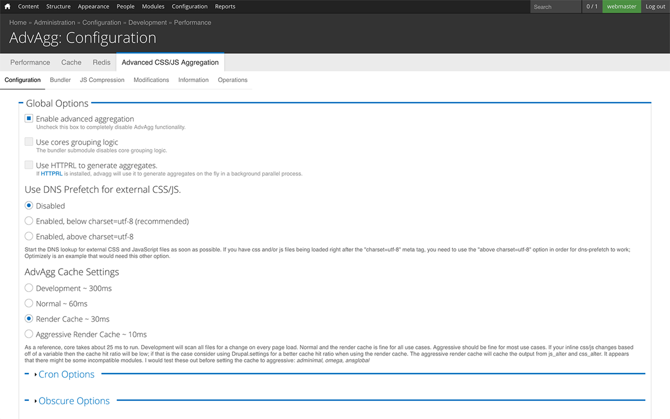Image resolution: width=670 pixels, height=419 pixels.
Task: Select the Advanced CSS/JS Aggregation tab
Action: pyautogui.click(x=170, y=62)
